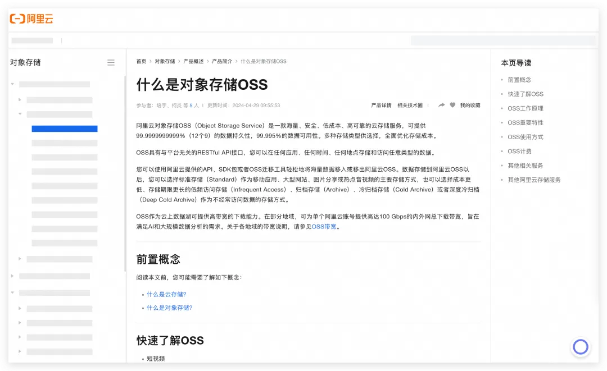Open the OSS带宽 hyperlink

[324, 226]
